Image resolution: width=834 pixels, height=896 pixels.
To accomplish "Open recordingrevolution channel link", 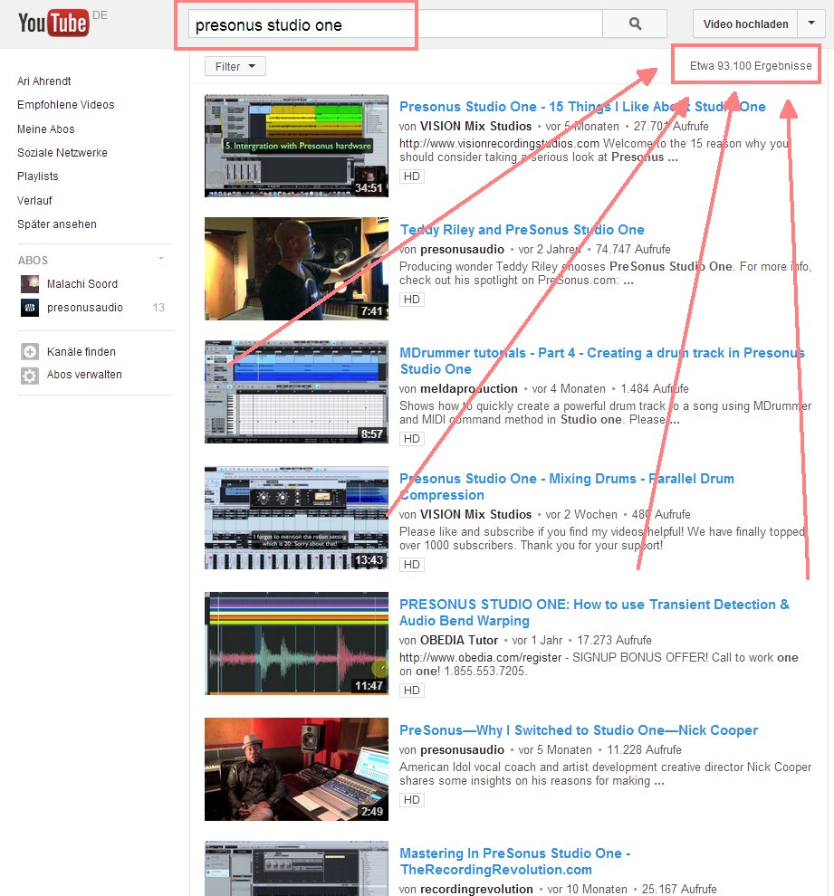I will [x=476, y=889].
